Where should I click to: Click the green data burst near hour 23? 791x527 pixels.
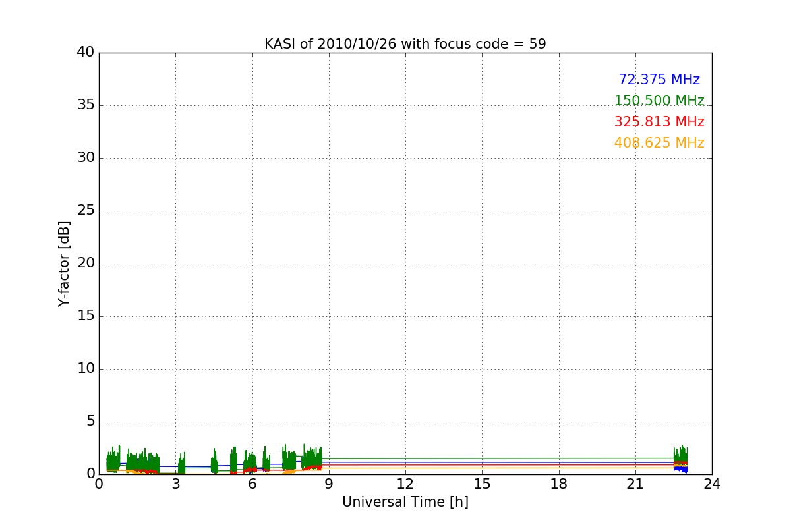pos(680,457)
